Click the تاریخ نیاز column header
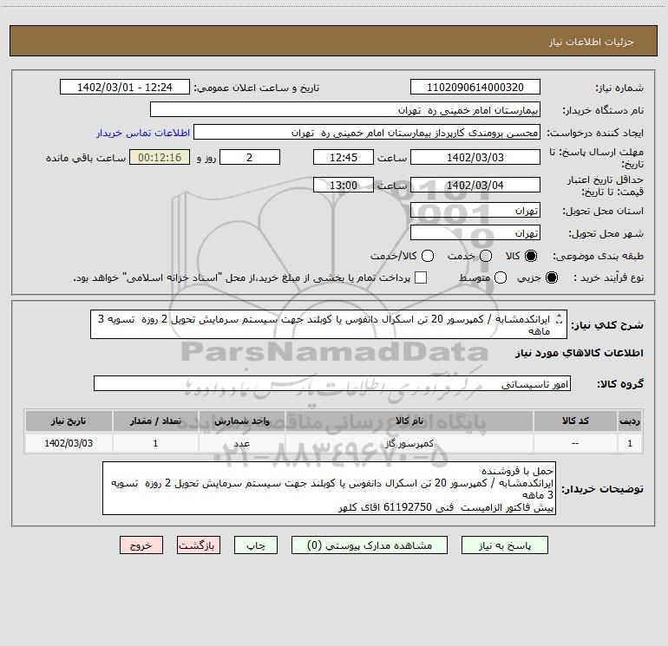Viewport: 668px width, 646px height. coord(69,421)
